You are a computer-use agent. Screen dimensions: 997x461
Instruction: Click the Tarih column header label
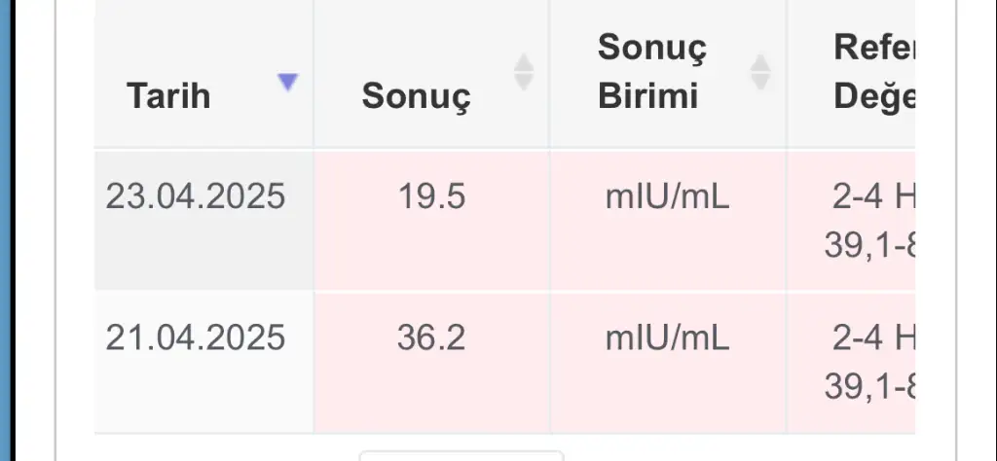pos(168,96)
